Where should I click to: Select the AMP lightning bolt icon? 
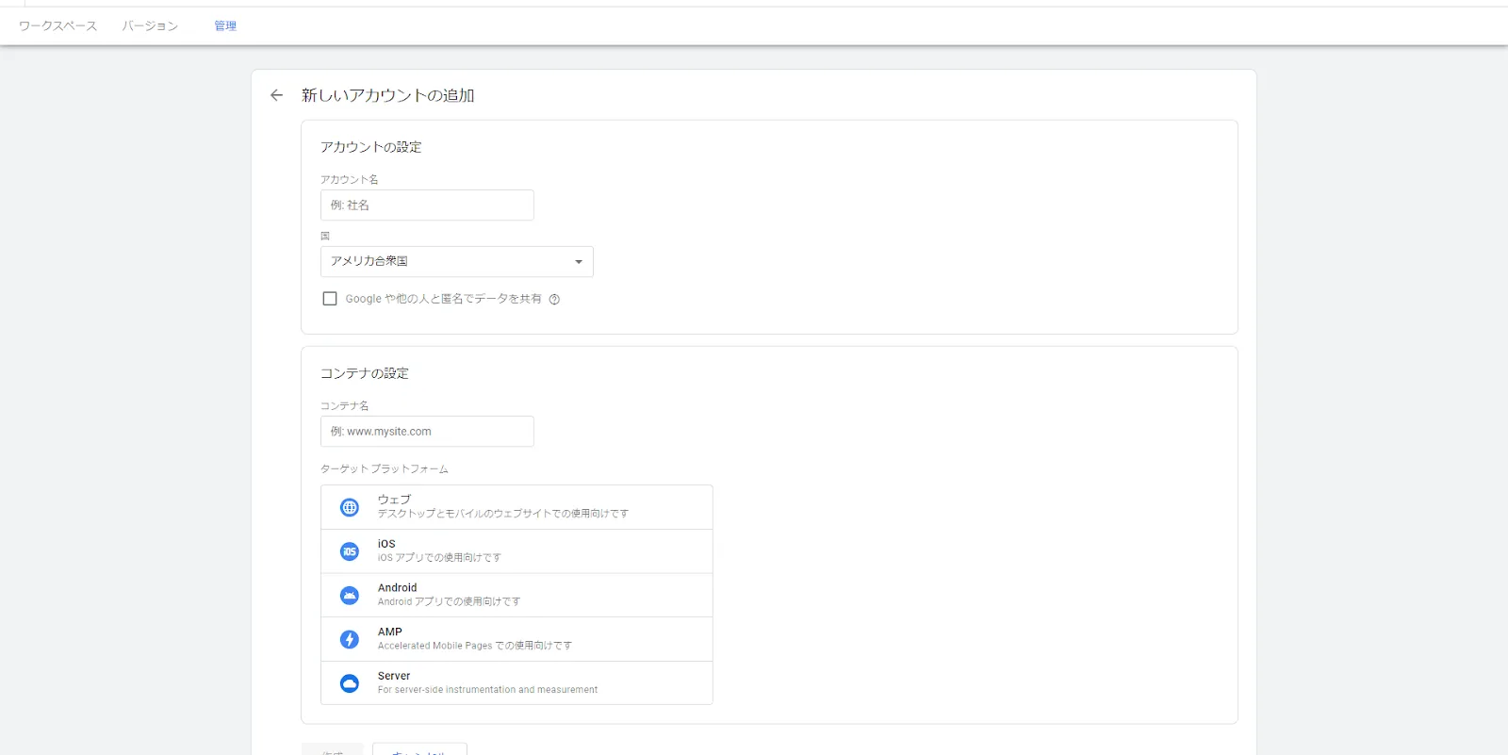click(350, 639)
